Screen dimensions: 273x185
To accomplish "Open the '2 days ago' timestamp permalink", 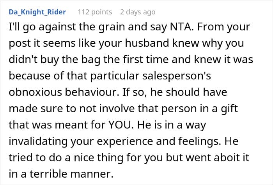I will 138,12.
